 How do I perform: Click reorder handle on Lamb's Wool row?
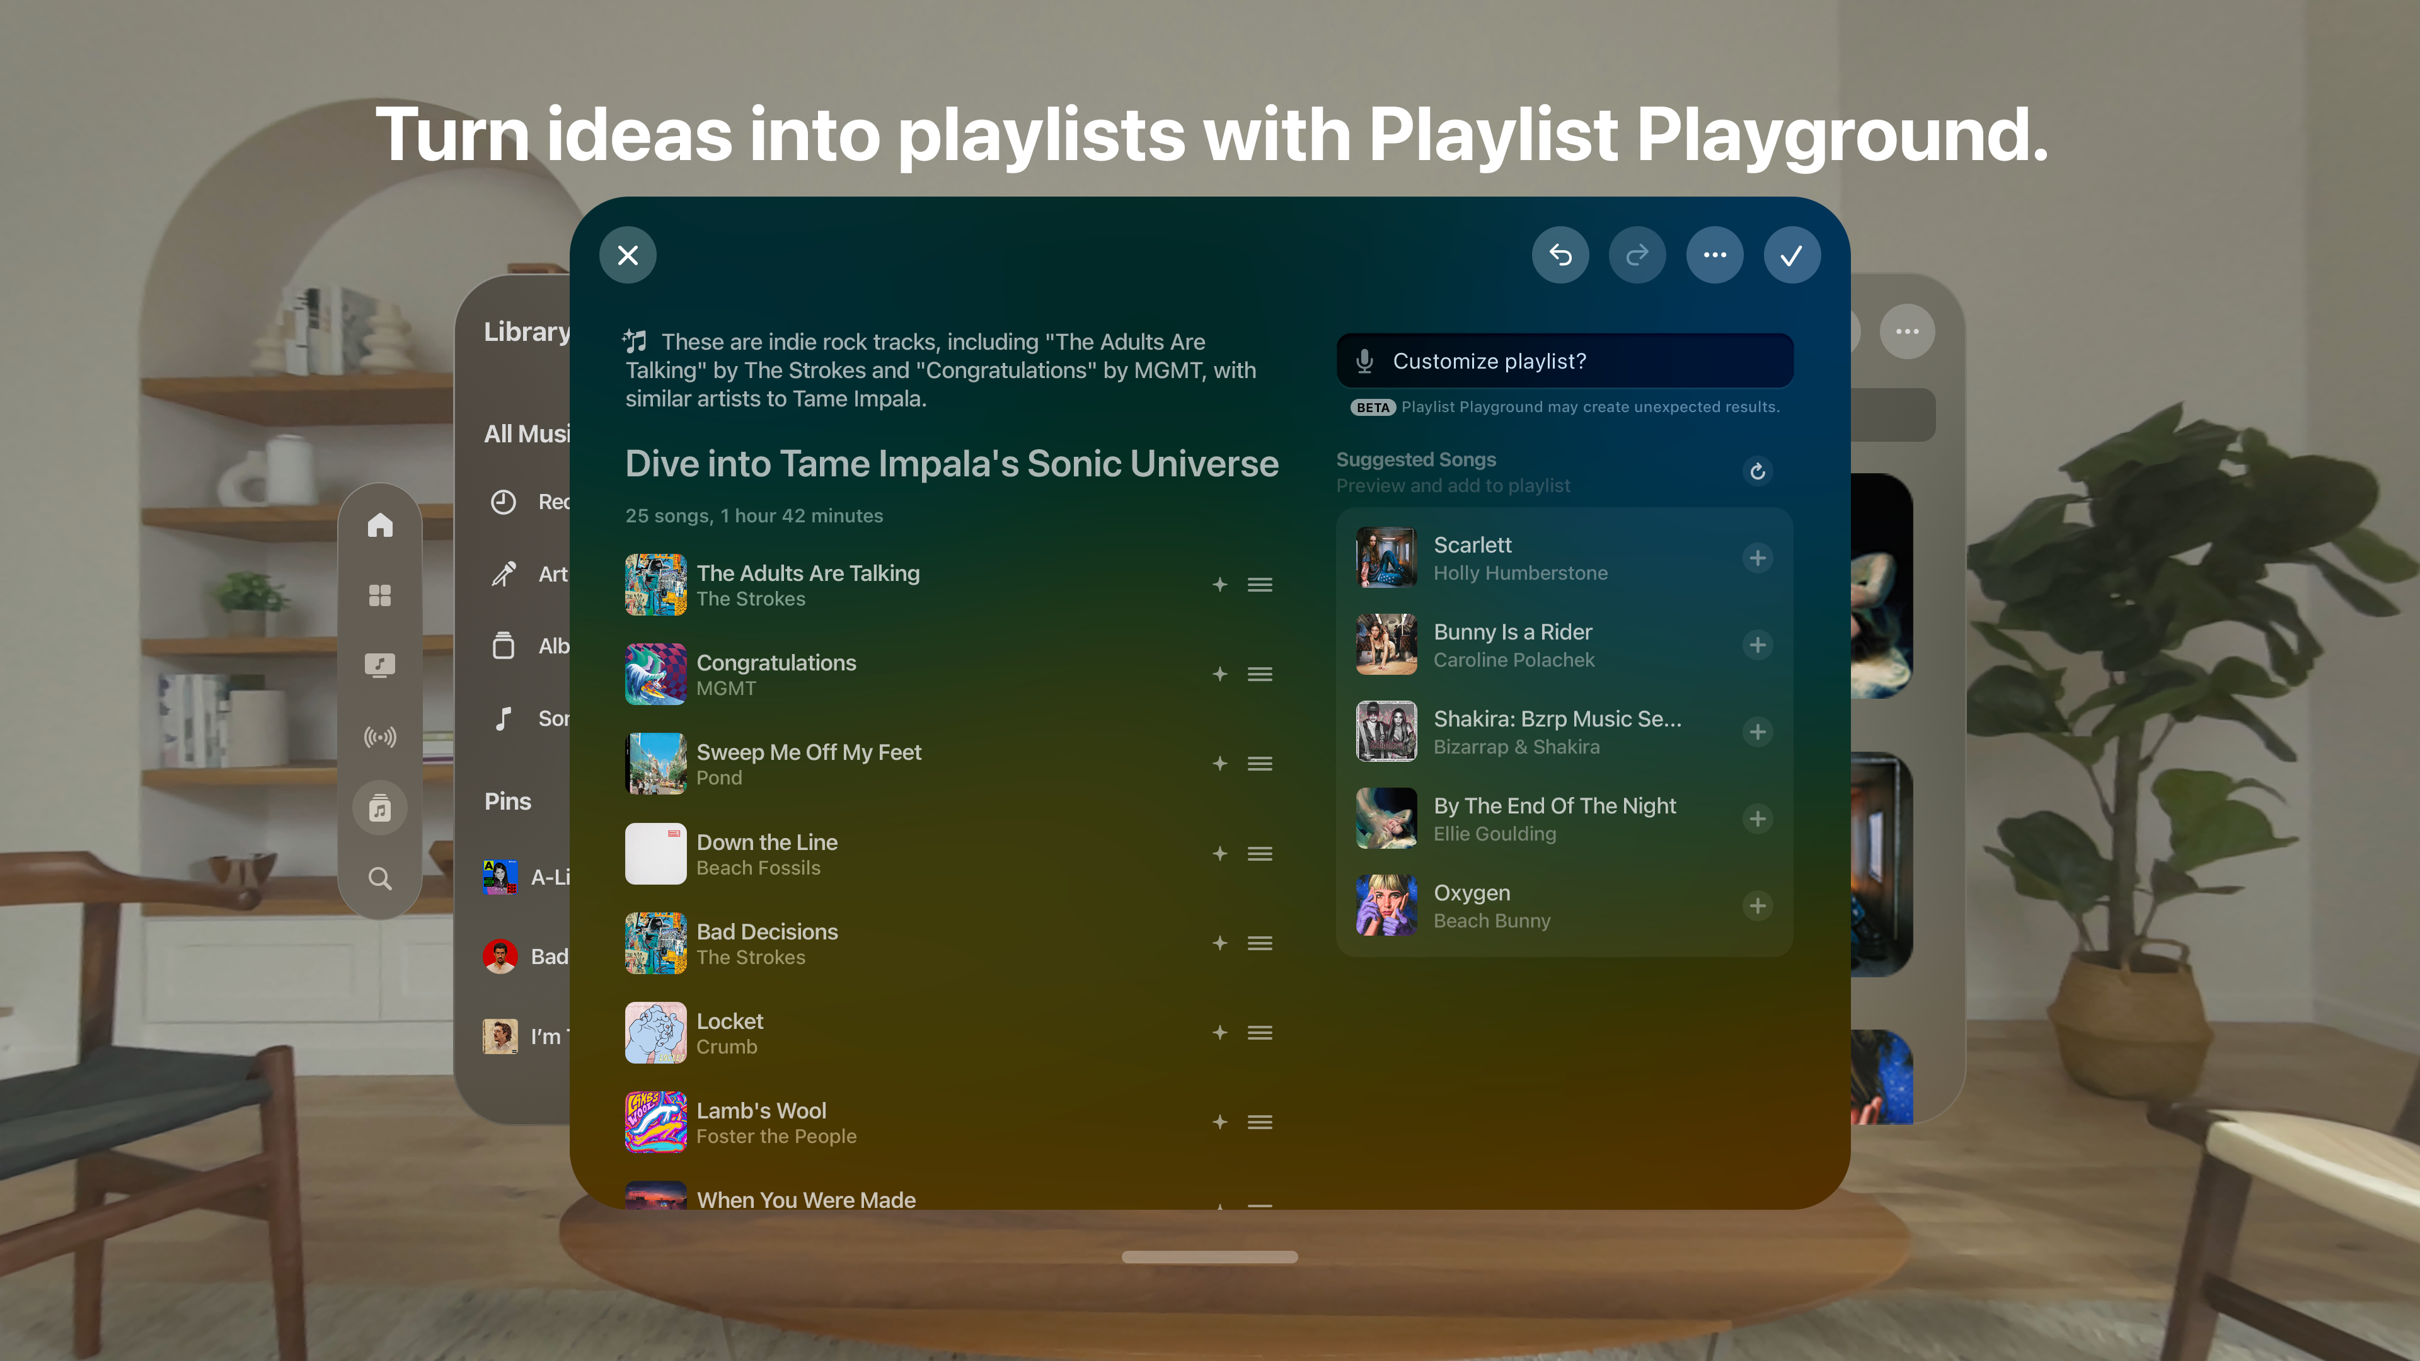click(1260, 1122)
